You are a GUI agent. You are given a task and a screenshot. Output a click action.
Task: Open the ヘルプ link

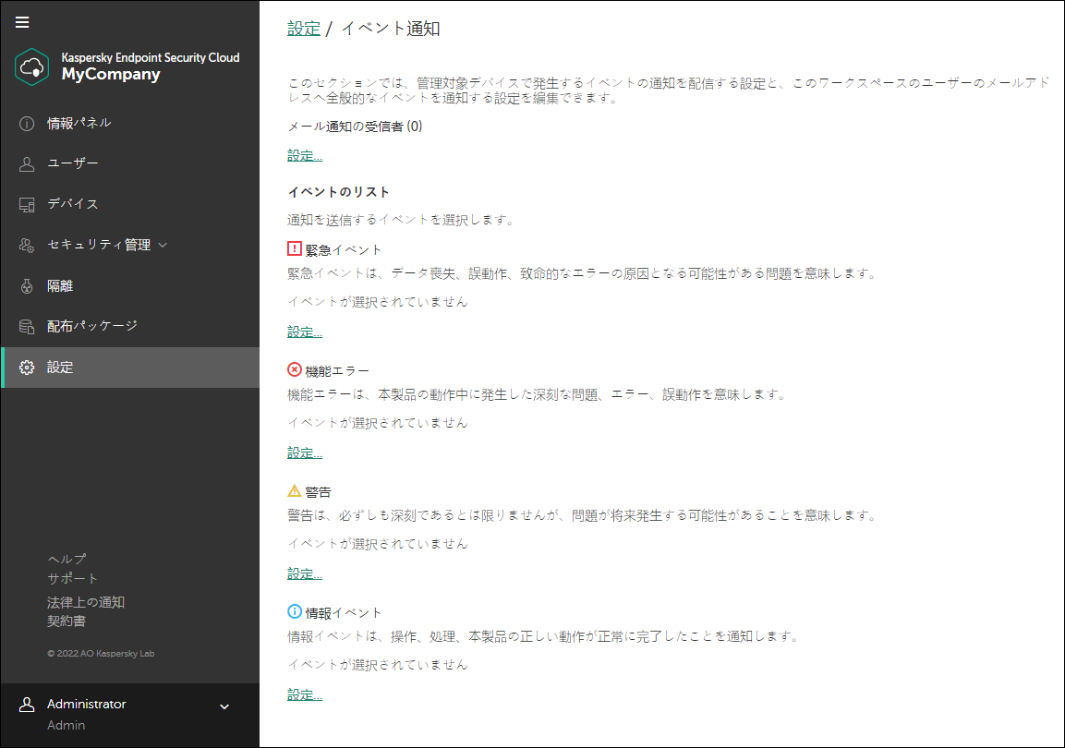tap(65, 558)
